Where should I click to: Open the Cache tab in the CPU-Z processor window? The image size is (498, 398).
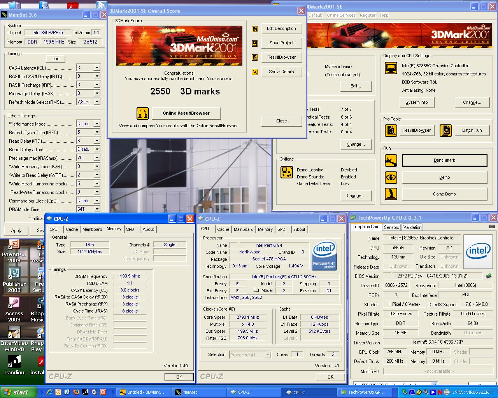[x=223, y=229]
